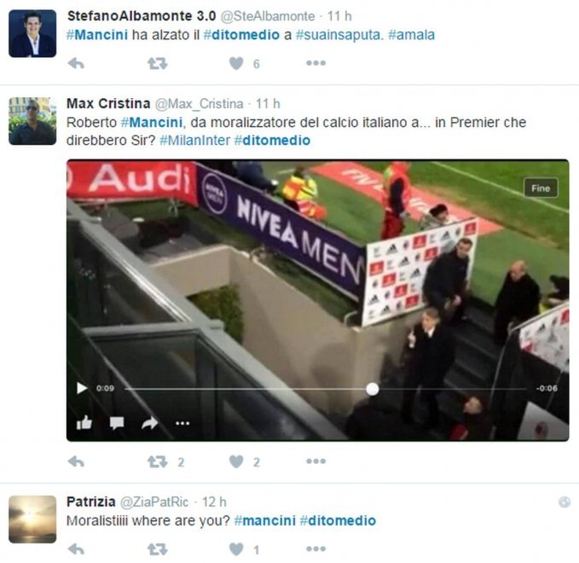The height and width of the screenshot is (563, 579).
Task: Open more options on Max Cristina's tweet
Action: coord(316,461)
